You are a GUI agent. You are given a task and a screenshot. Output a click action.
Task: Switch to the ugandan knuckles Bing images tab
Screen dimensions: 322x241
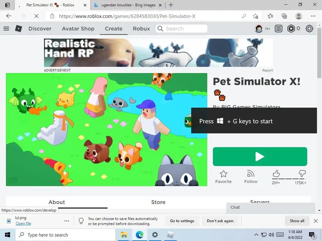coord(128,5)
